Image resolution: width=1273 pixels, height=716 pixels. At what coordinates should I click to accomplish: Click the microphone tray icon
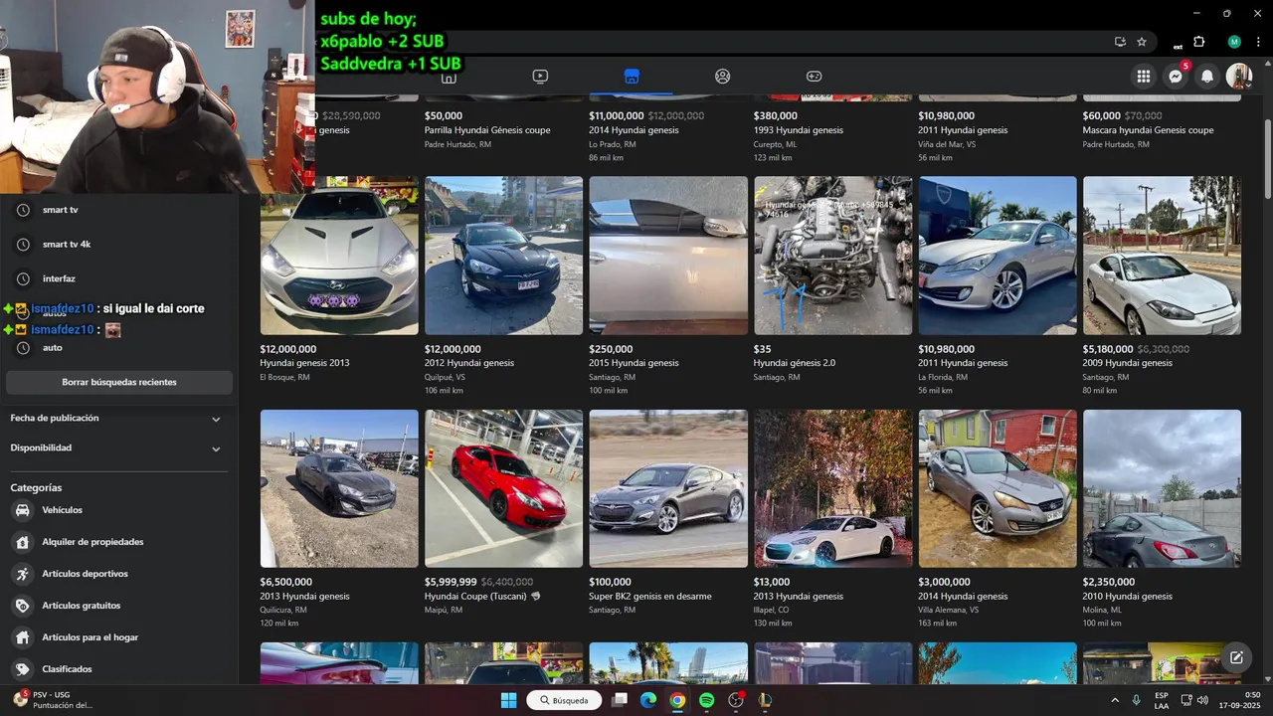click(x=1136, y=700)
